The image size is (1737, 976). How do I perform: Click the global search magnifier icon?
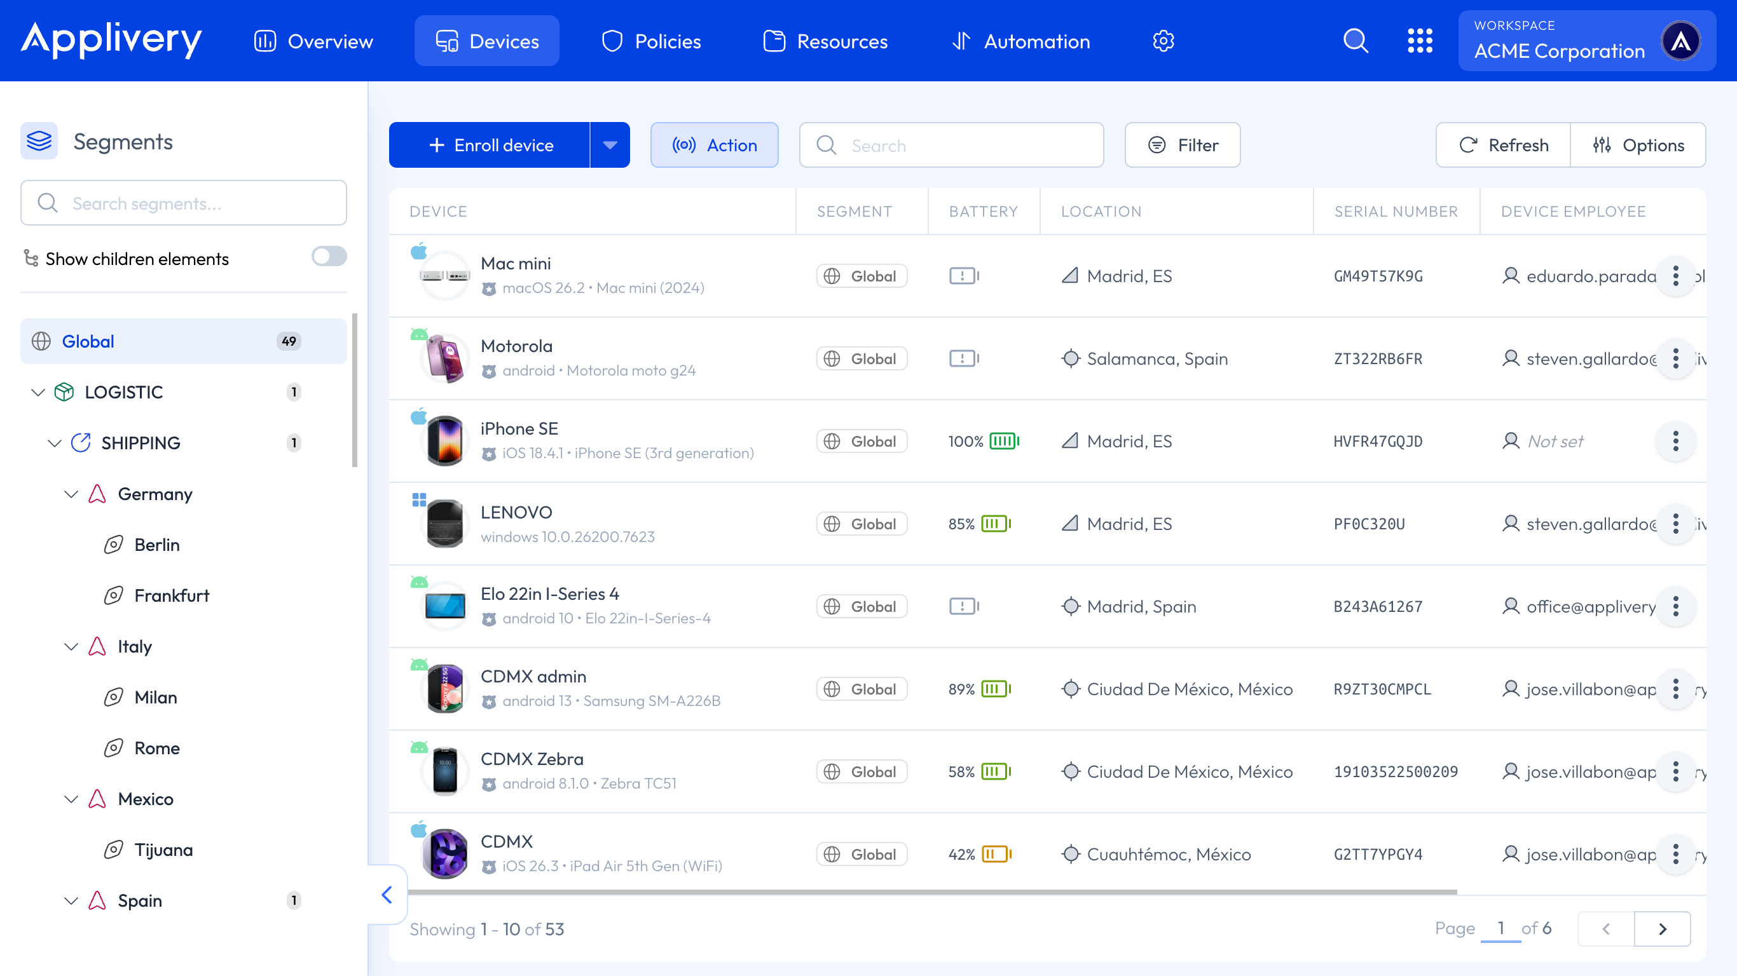1356,41
